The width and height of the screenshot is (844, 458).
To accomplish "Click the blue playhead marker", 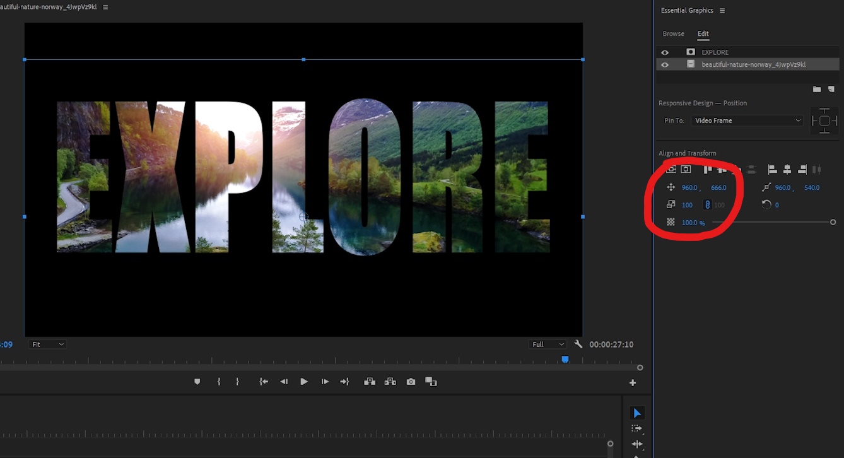I will [x=565, y=359].
